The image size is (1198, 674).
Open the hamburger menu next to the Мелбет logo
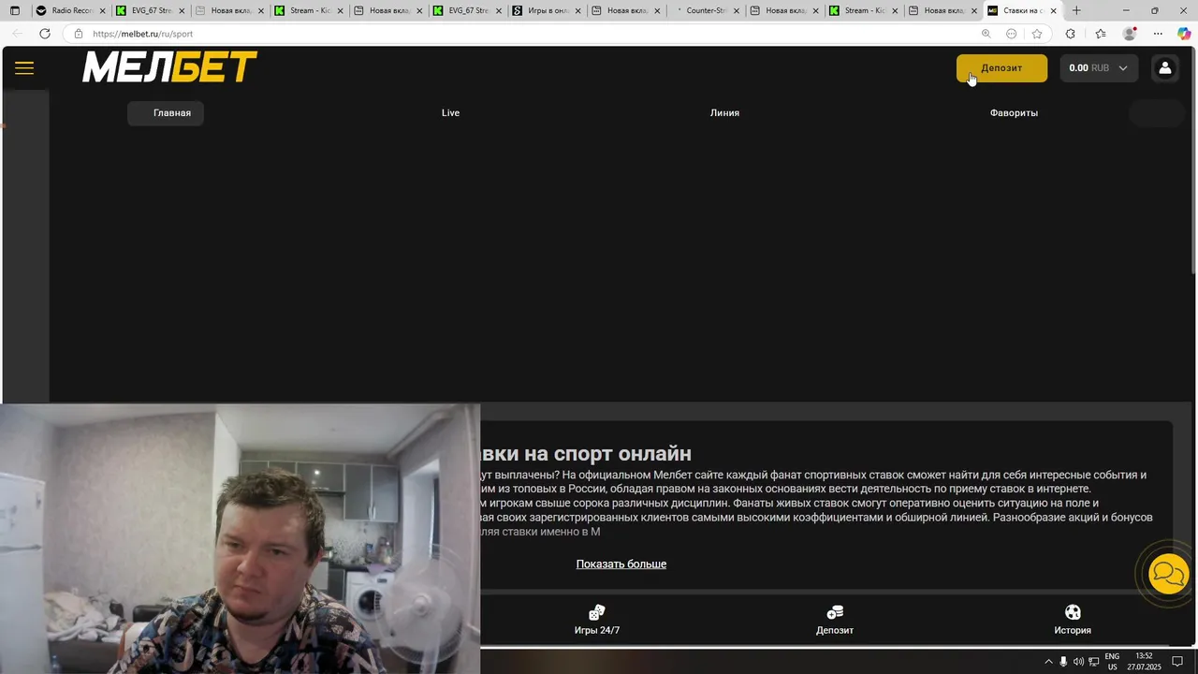(x=24, y=67)
